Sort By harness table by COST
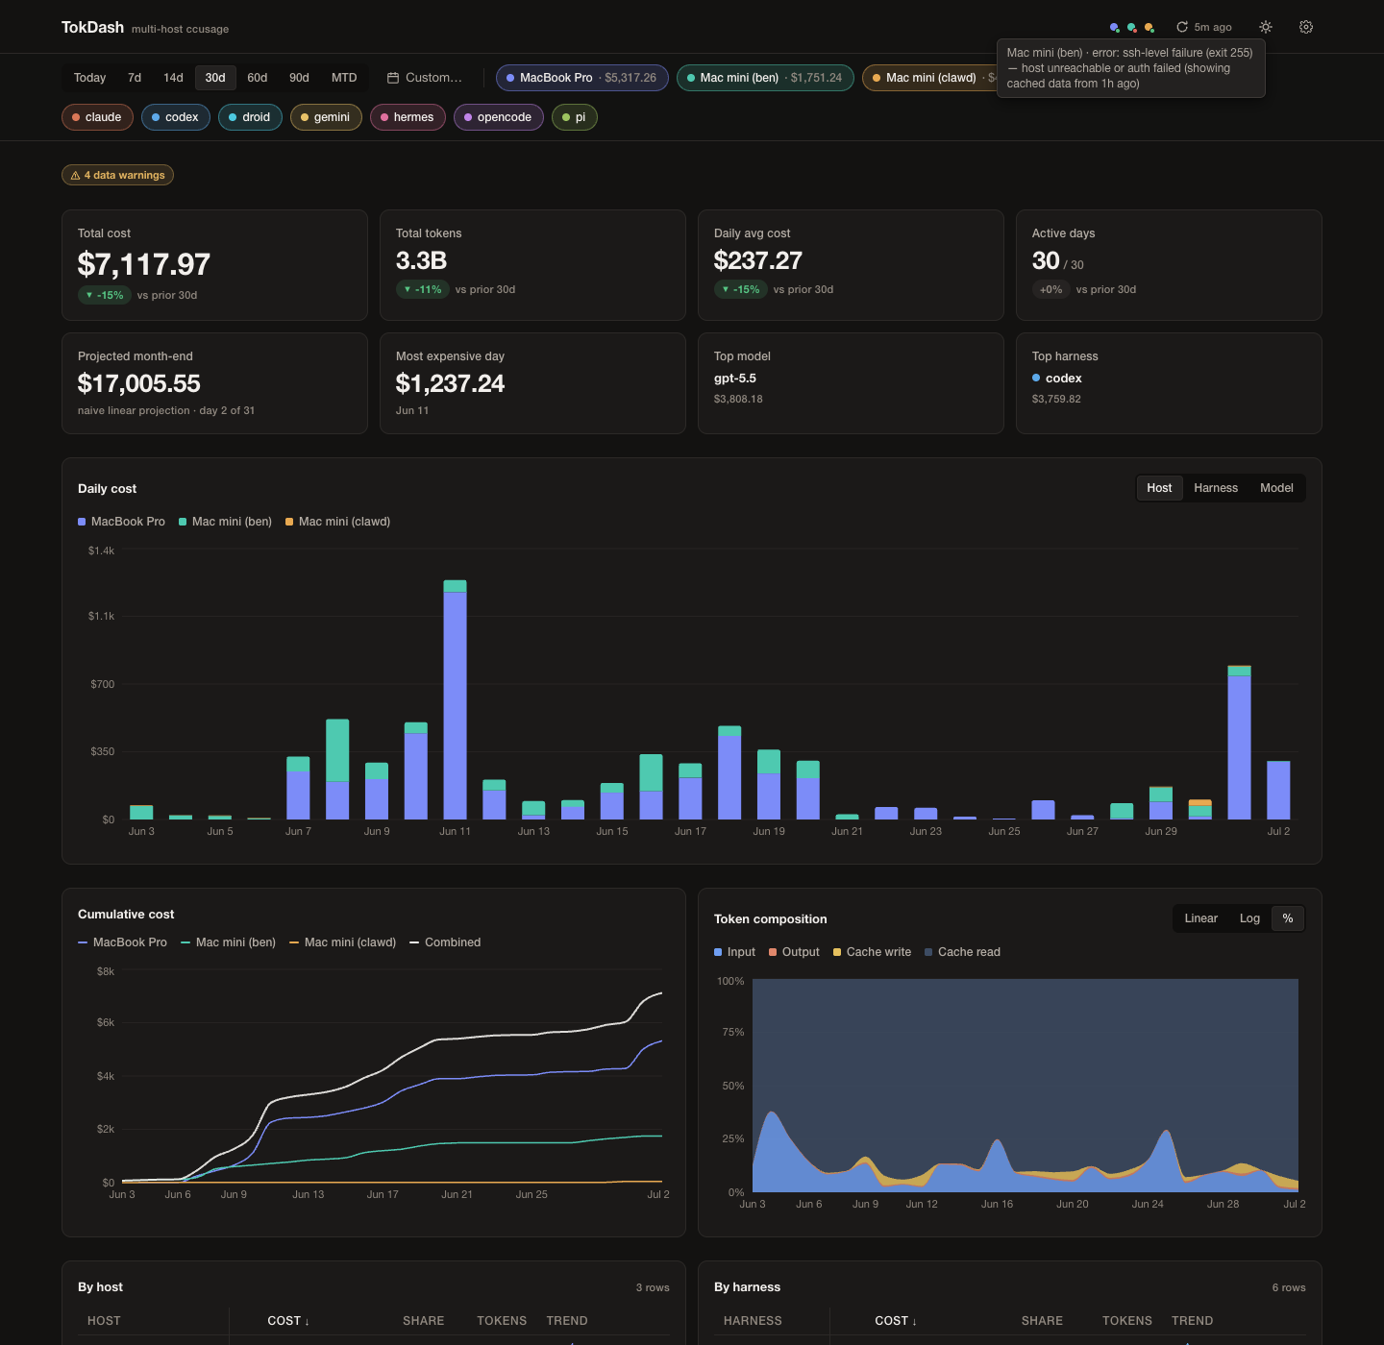The image size is (1384, 1345). click(x=896, y=1321)
